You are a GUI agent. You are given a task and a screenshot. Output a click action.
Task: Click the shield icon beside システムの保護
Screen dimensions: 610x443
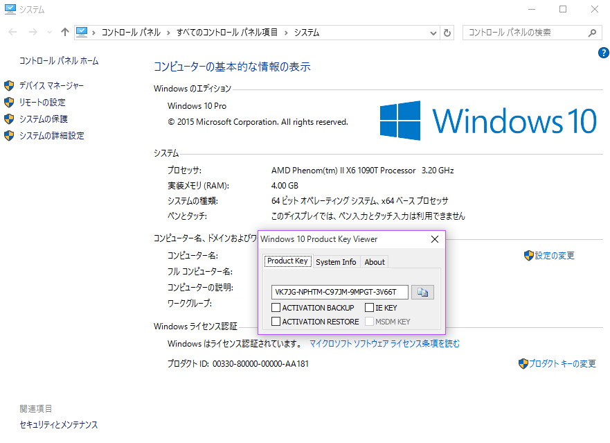(x=9, y=119)
